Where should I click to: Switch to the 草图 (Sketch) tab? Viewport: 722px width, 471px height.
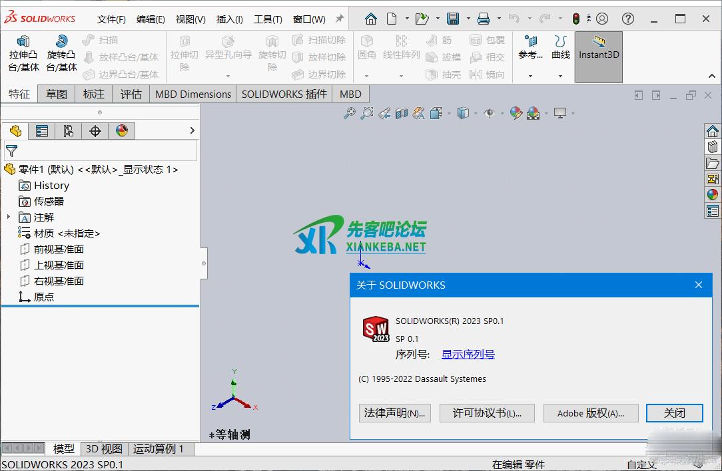click(x=57, y=94)
